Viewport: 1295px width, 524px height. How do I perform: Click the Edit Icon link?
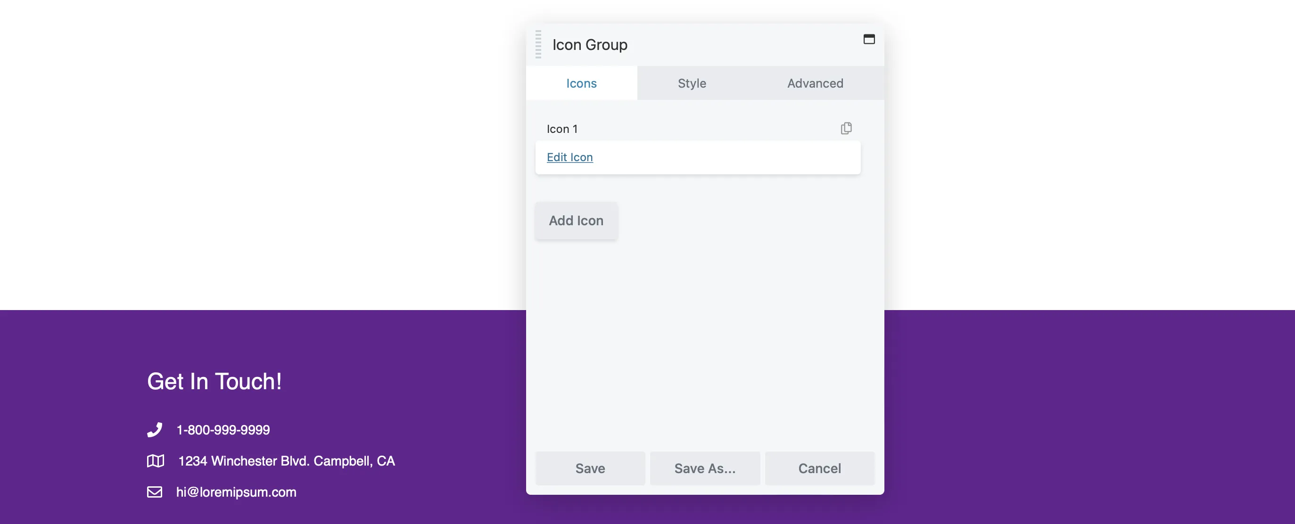coord(570,156)
